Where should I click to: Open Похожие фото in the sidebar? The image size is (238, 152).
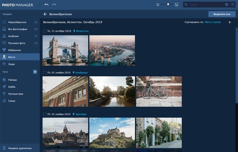tap(20, 43)
